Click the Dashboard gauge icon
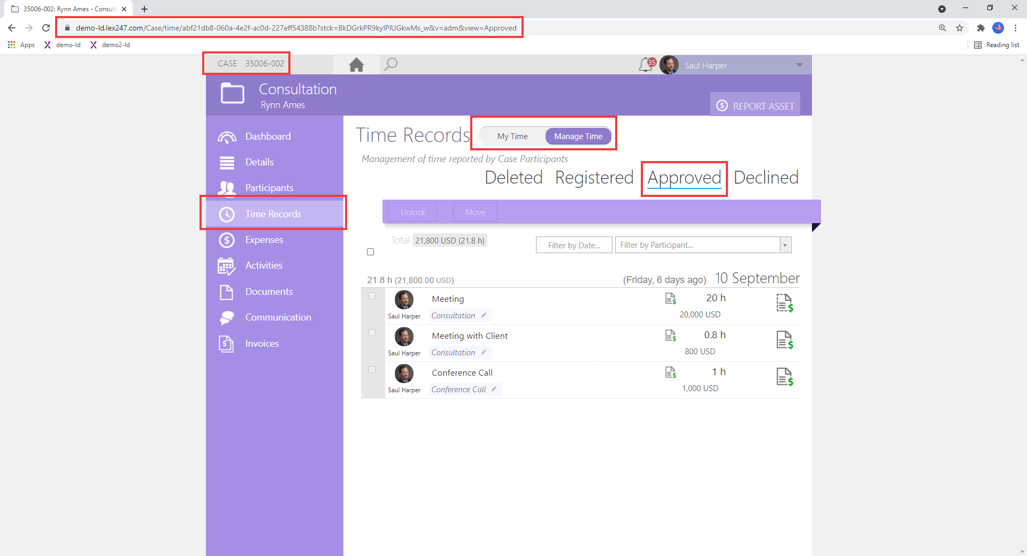 coord(227,137)
